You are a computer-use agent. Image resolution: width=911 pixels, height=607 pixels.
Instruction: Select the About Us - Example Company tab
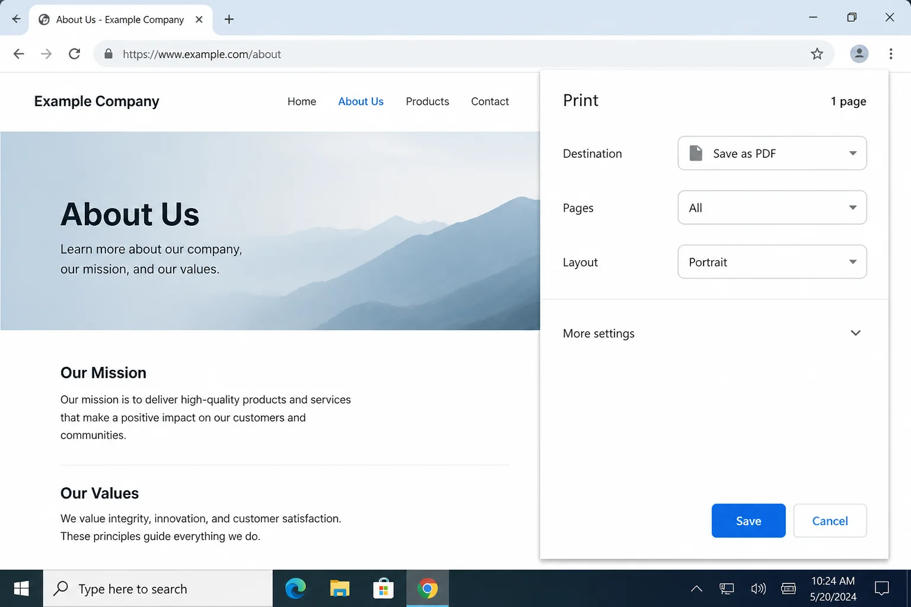click(x=120, y=20)
